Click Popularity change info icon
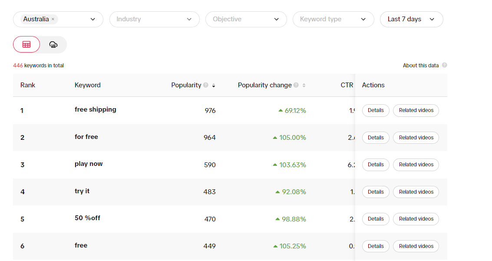 (296, 85)
